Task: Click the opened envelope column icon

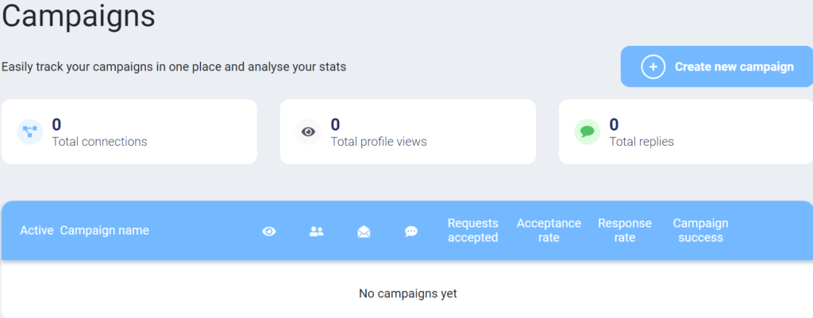Action: pos(364,232)
